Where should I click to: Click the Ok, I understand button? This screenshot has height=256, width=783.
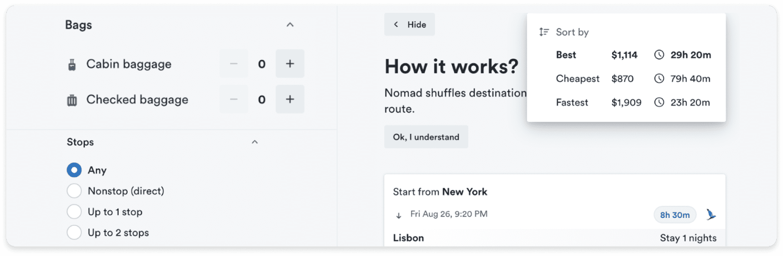(426, 137)
